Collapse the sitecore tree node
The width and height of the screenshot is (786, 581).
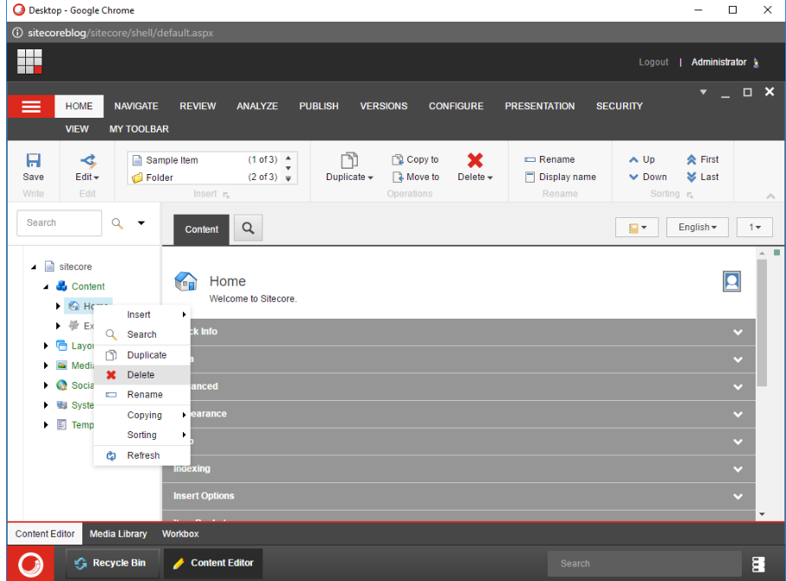pyautogui.click(x=34, y=267)
